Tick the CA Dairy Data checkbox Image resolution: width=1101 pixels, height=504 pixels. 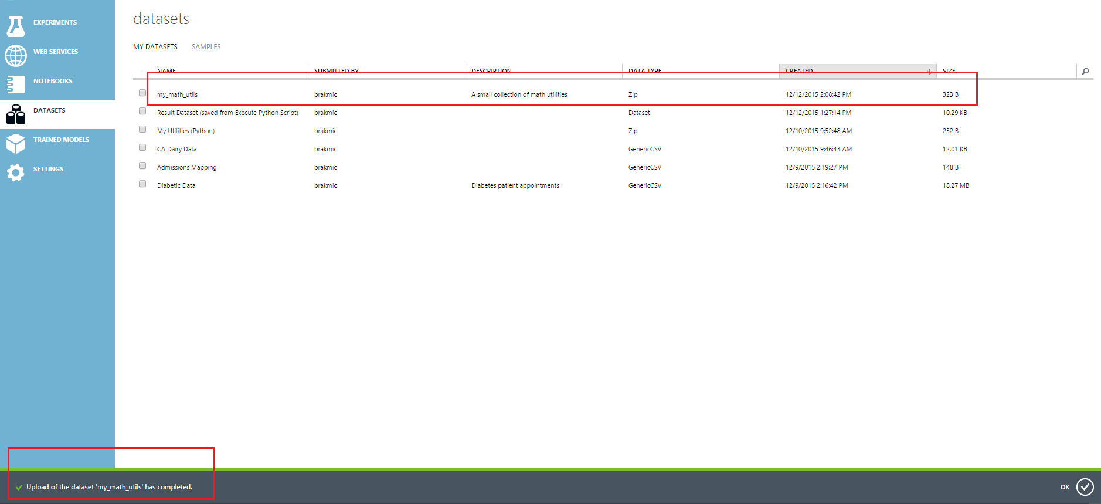click(x=142, y=147)
